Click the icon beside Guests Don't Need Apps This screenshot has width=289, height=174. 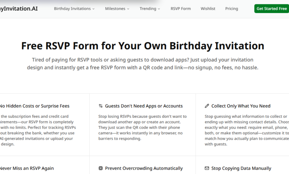point(100,106)
